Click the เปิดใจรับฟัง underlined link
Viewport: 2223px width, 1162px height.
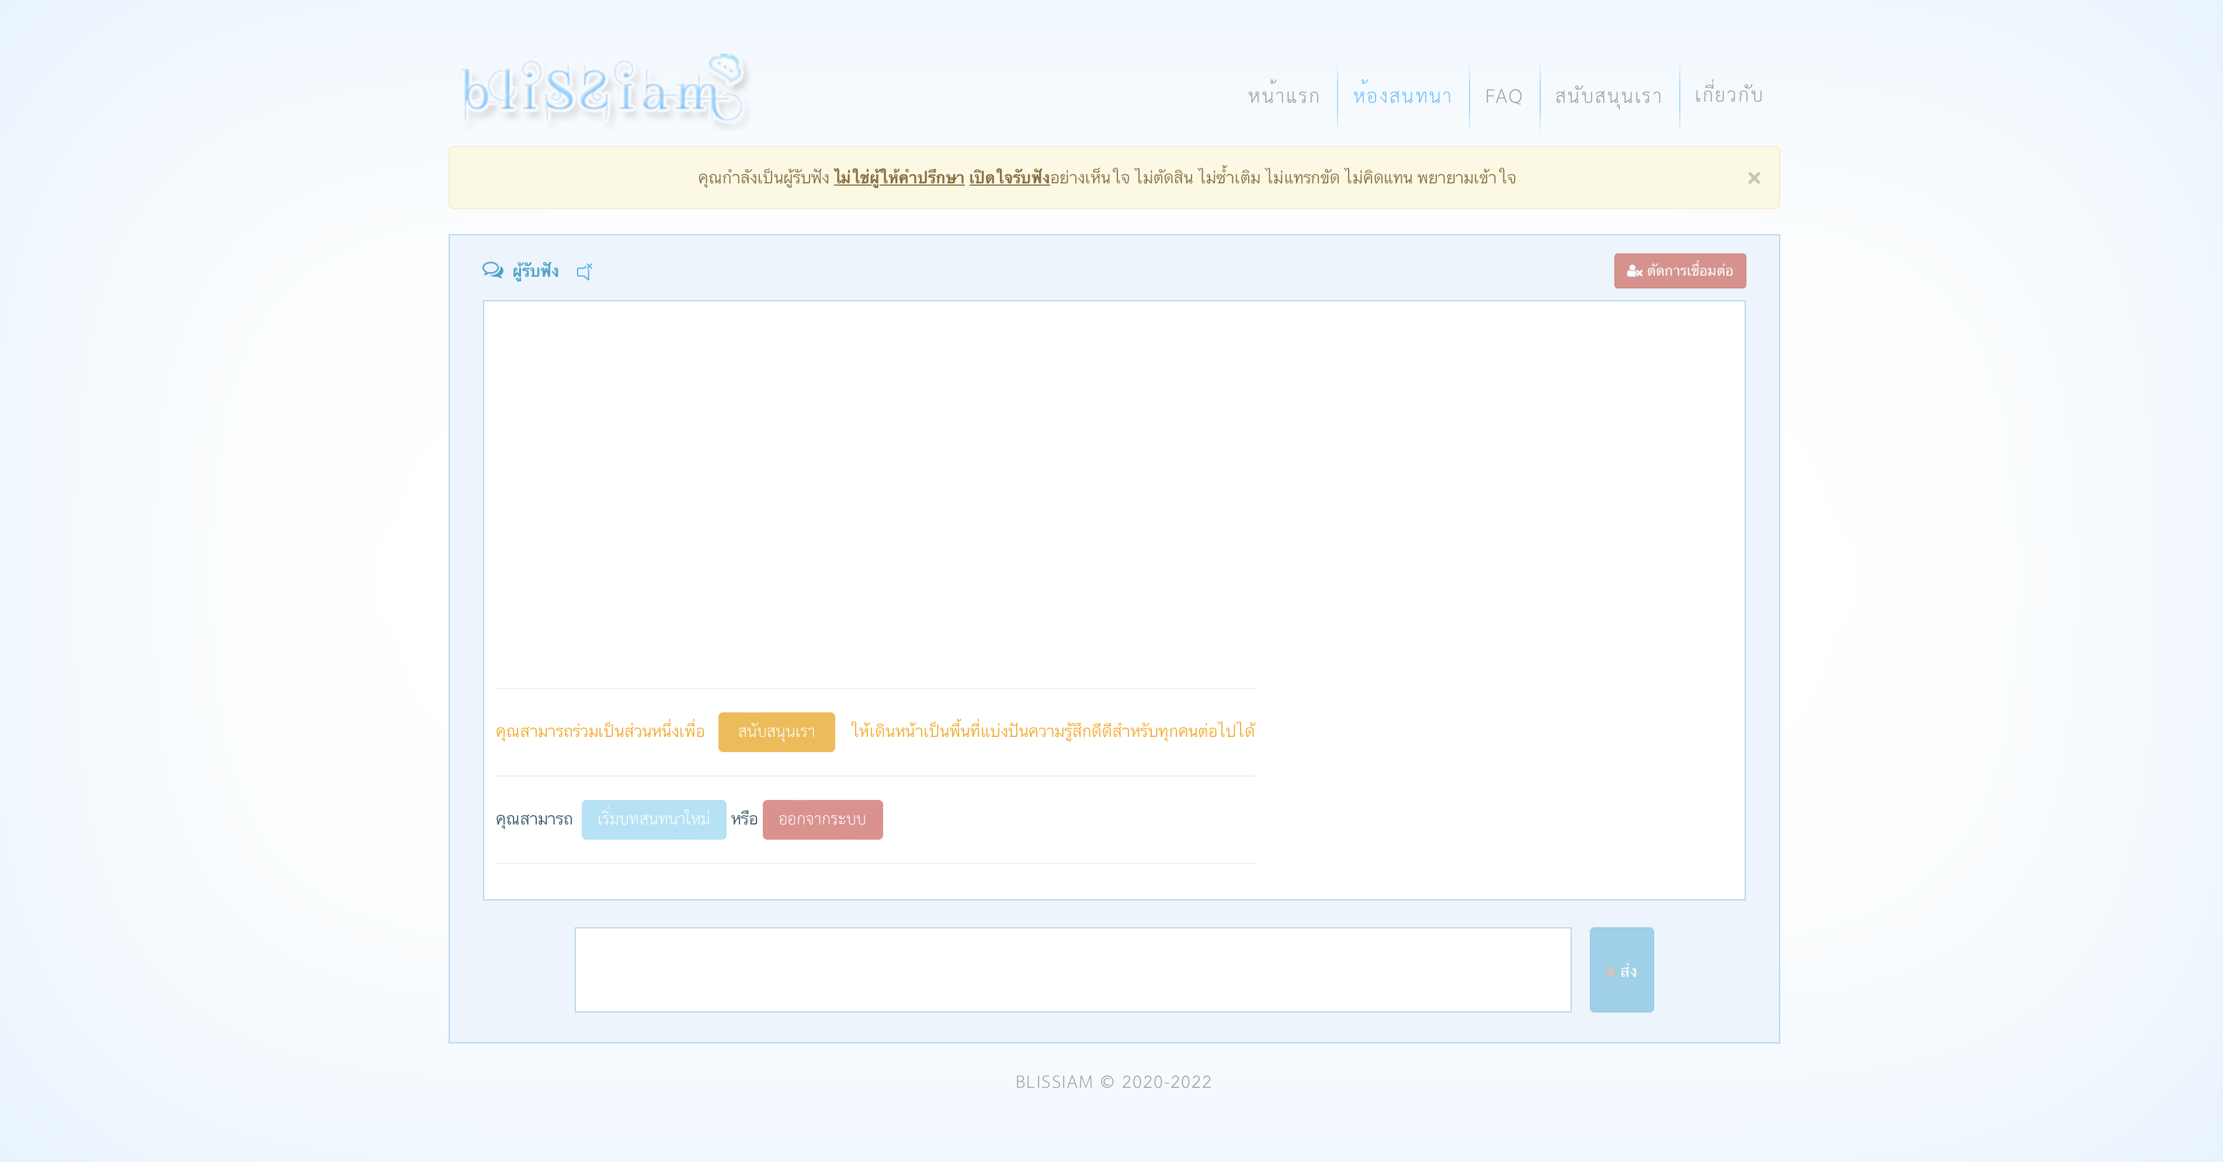pyautogui.click(x=1009, y=178)
